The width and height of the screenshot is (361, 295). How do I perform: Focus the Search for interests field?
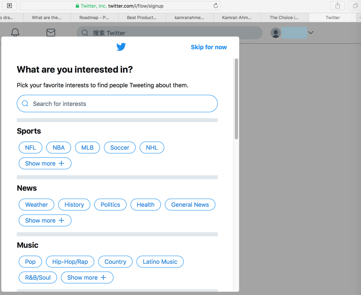pyautogui.click(x=117, y=103)
